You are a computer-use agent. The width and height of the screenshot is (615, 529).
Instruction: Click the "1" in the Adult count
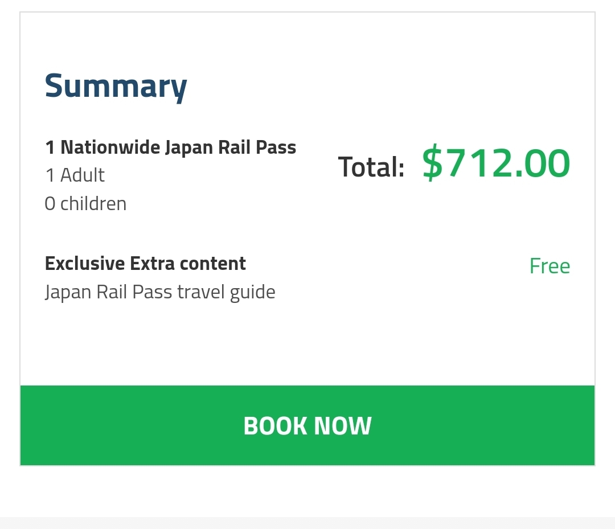(50, 176)
